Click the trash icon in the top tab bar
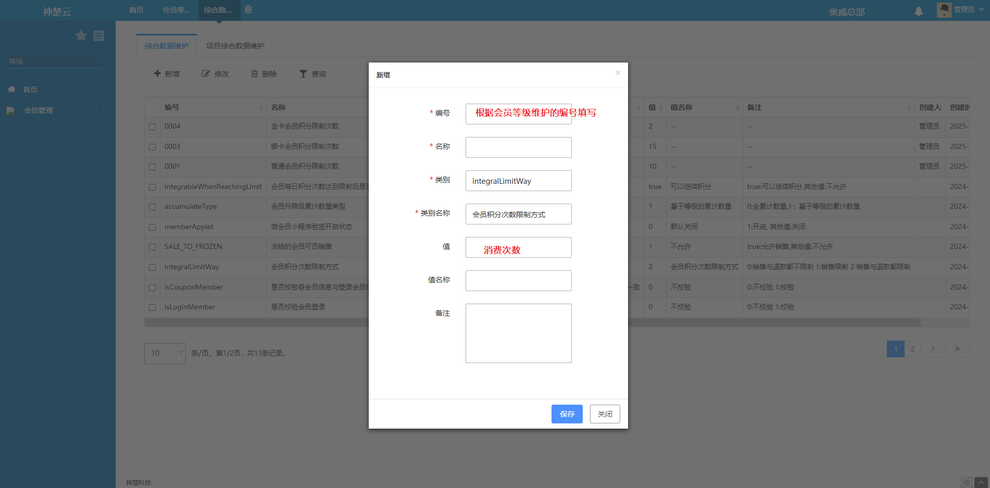 pyautogui.click(x=248, y=9)
